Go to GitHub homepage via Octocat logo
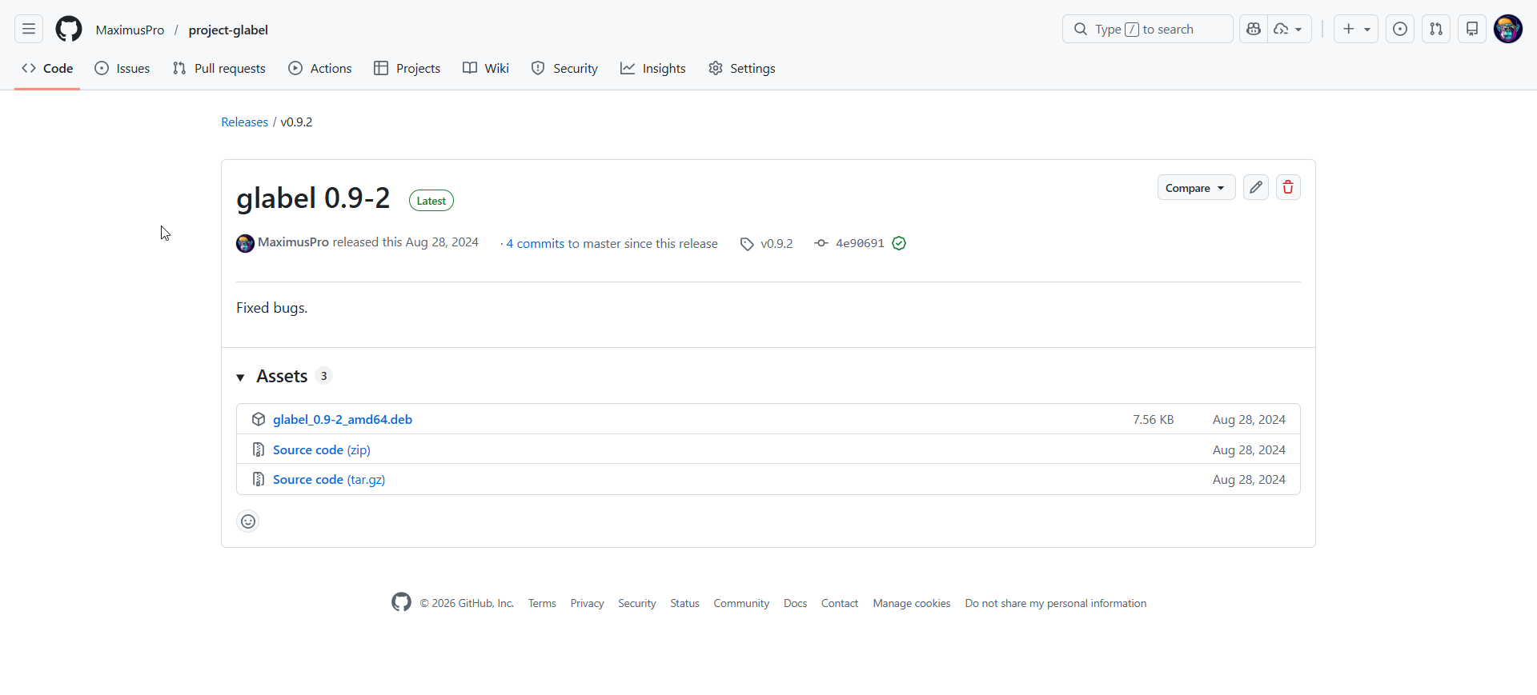This screenshot has height=695, width=1537. click(x=69, y=30)
